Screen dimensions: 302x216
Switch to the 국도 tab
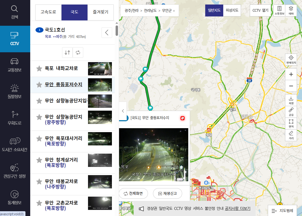(74, 12)
